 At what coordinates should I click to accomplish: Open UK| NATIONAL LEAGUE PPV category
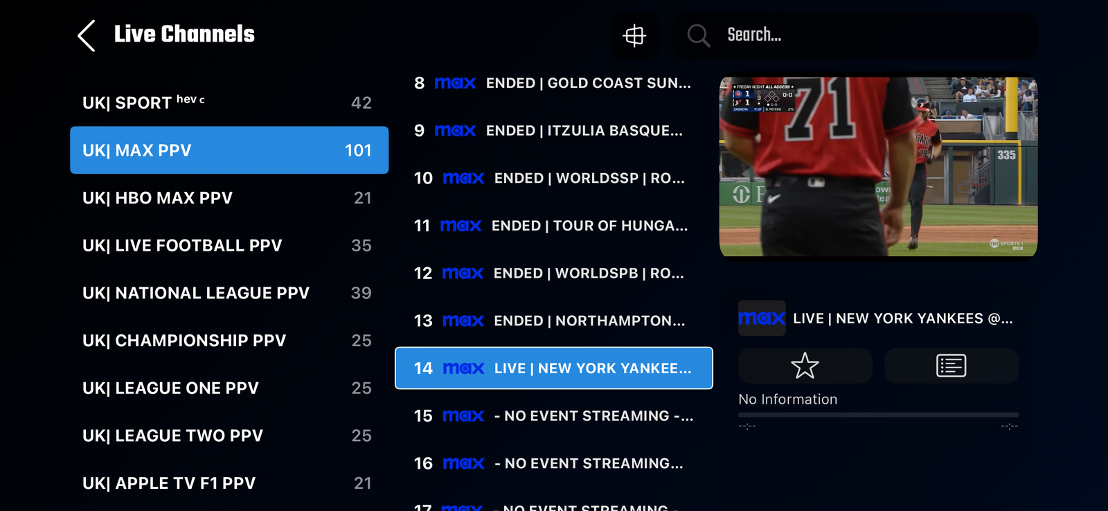pos(229,293)
